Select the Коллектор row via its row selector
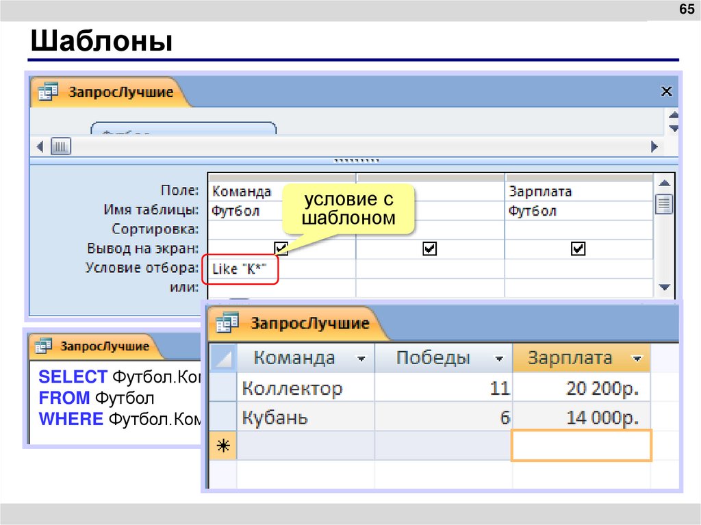This screenshot has height=525, width=701. tap(222, 387)
